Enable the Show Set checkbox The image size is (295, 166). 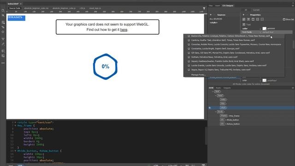pos(284,19)
